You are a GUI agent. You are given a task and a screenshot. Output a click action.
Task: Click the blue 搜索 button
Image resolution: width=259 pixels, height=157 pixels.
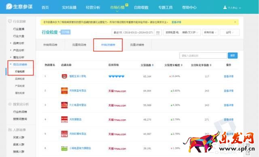point(233,56)
